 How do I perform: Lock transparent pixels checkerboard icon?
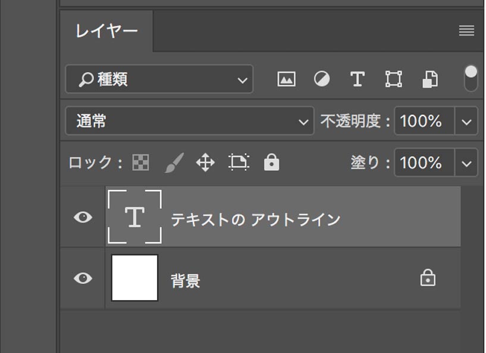coord(141,163)
